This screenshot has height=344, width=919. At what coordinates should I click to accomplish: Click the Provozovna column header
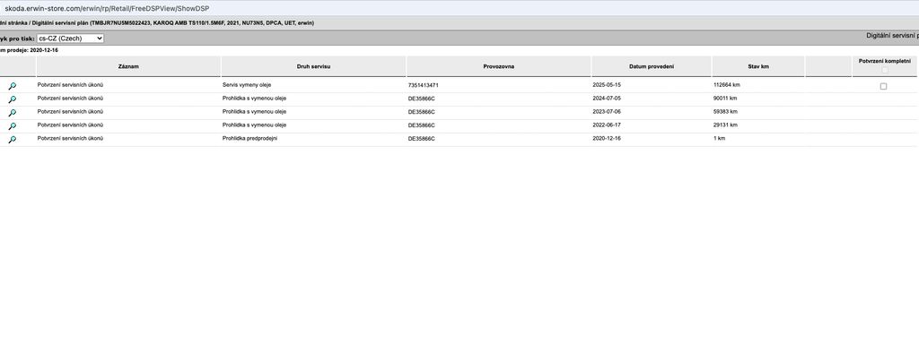(499, 66)
